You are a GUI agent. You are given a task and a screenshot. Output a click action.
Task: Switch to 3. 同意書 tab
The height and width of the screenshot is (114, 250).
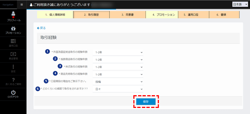(127, 15)
